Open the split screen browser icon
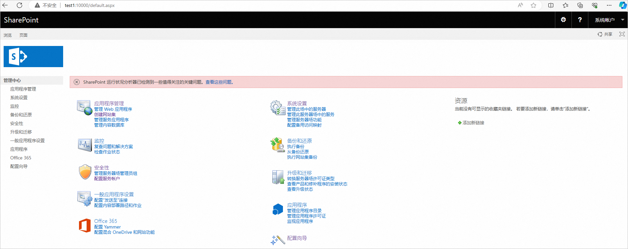The image size is (628, 249). [x=551, y=5]
